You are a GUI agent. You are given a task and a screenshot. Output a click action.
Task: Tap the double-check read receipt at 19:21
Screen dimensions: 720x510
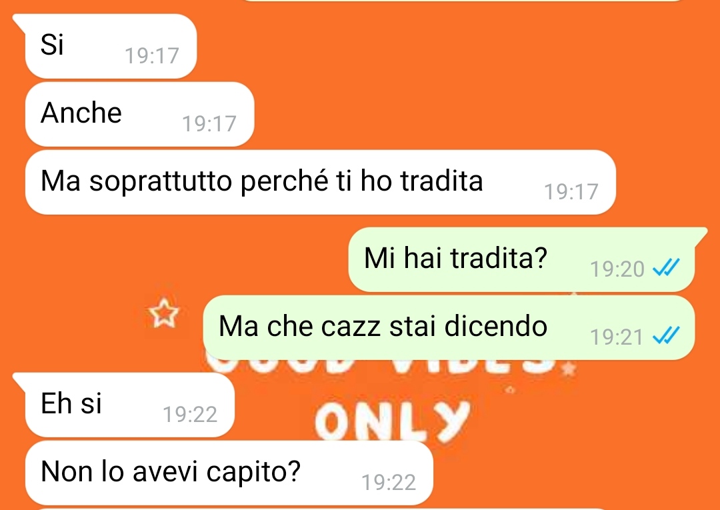666,335
